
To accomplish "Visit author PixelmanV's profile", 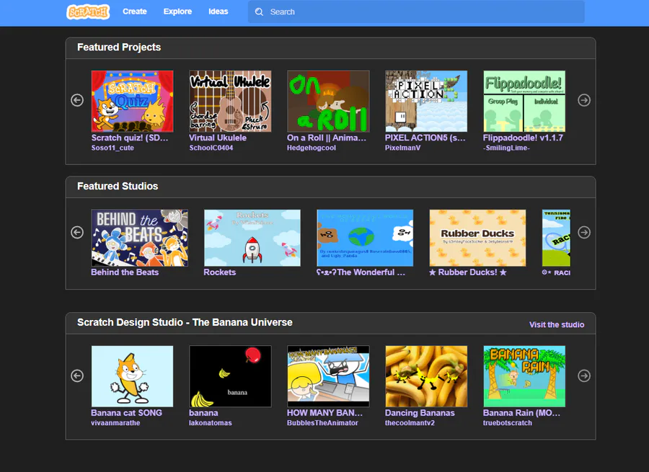I will [402, 148].
